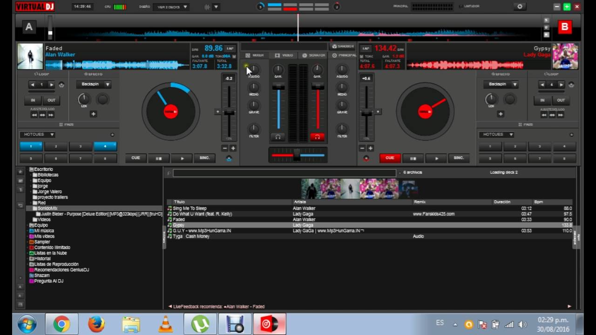Move the crossfader control
The width and height of the screenshot is (596, 335).
[x=297, y=154]
